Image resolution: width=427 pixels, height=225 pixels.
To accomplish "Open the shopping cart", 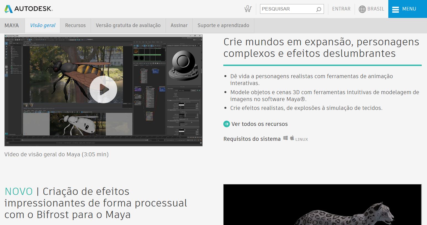I will click(x=248, y=9).
